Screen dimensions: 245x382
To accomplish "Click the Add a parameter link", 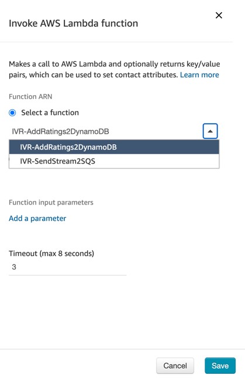I will (37, 218).
